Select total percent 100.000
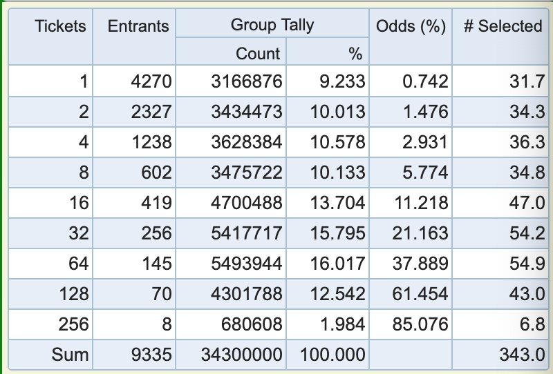Viewport: 553px width, 374px height. click(332, 355)
